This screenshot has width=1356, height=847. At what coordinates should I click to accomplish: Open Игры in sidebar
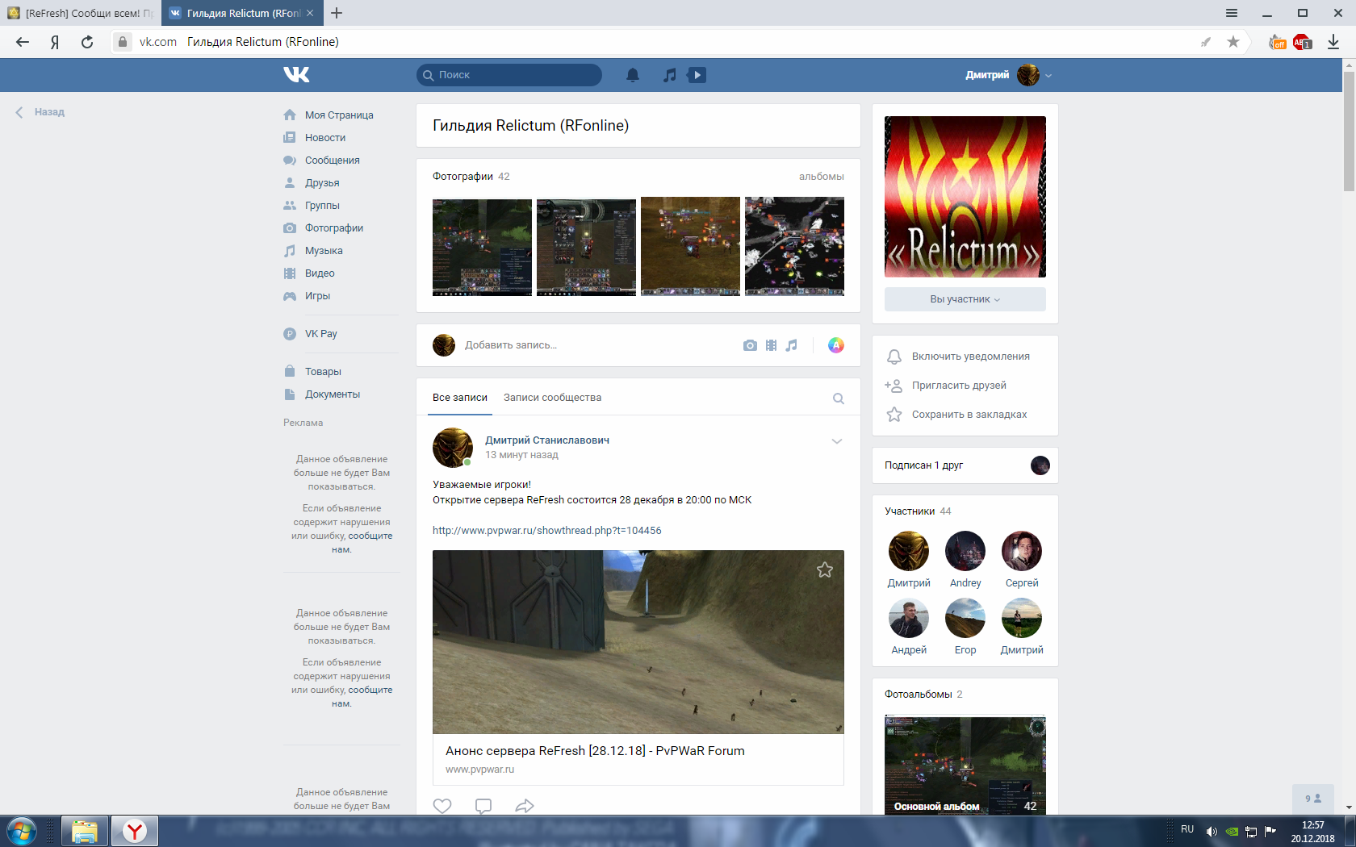pos(317,296)
